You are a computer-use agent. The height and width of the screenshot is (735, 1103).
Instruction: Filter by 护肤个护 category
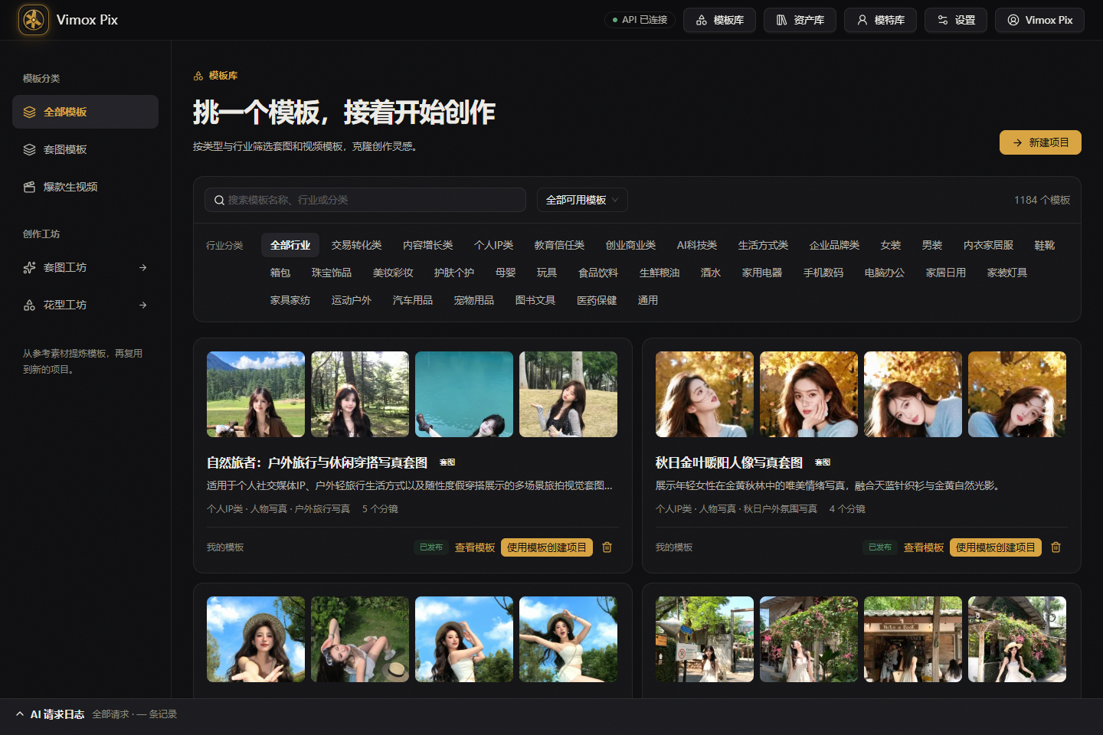454,273
